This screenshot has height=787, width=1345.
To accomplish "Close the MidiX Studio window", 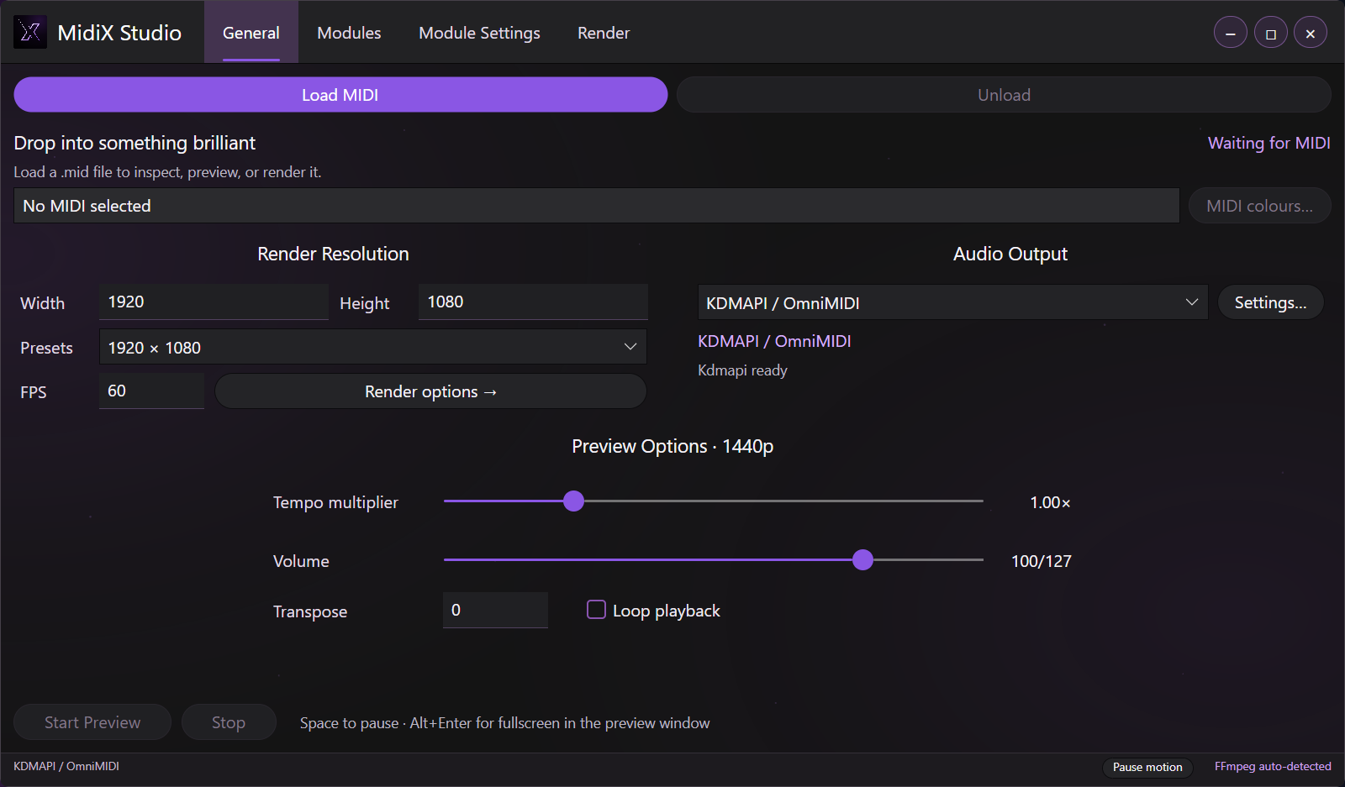I will [1311, 34].
